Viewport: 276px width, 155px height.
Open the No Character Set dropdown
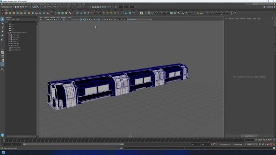tap(225, 144)
